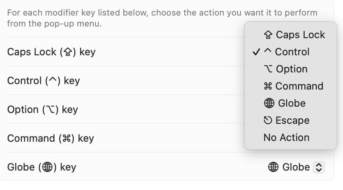Screen dimensions: 343x190
Task: Click the Control caret icon in popup menu
Action: pyautogui.click(x=268, y=51)
